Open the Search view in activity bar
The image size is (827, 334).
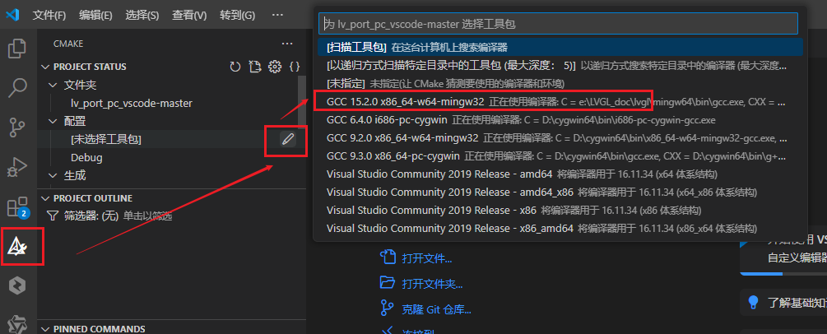[x=17, y=88]
